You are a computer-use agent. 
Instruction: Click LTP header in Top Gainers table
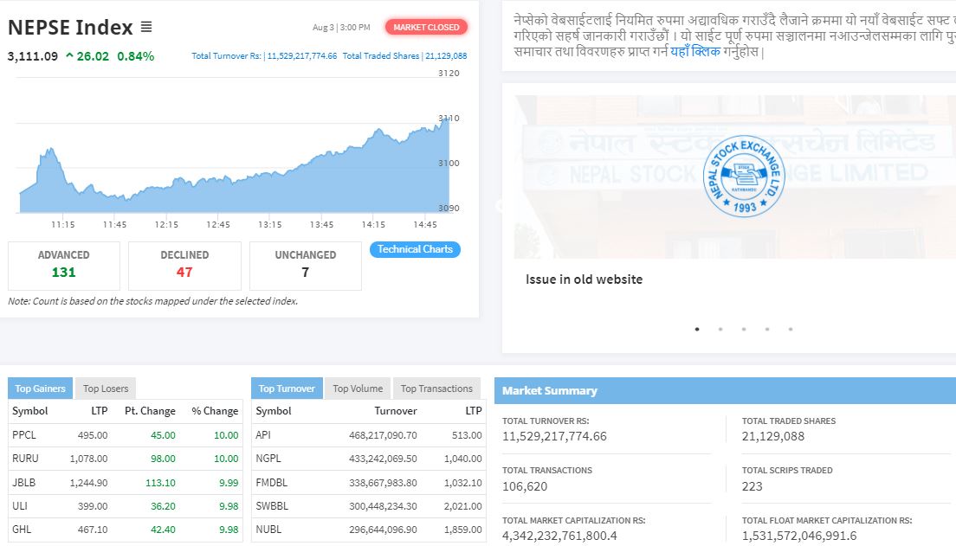[x=100, y=411]
